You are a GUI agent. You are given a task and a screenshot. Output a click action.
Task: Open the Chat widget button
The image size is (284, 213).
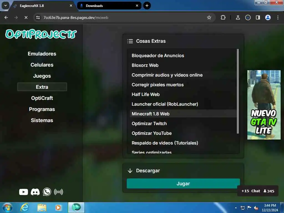[258, 191]
